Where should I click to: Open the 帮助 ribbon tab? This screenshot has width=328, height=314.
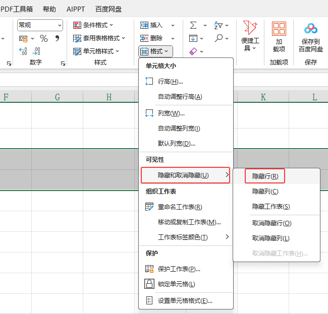click(x=49, y=9)
